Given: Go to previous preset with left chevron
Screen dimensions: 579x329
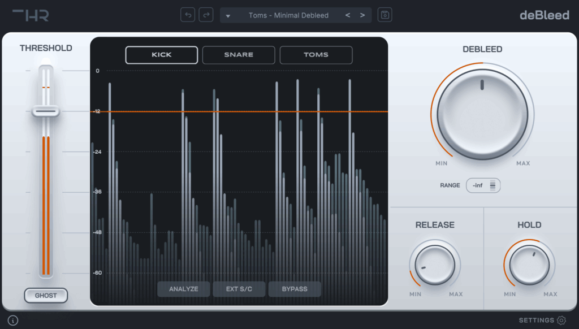Looking at the screenshot, I should coord(348,15).
